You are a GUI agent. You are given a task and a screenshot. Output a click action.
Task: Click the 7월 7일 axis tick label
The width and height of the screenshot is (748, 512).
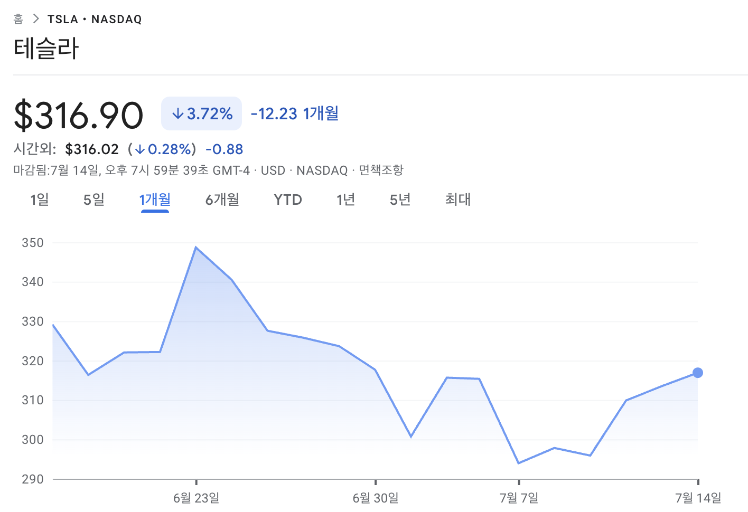coord(519,498)
